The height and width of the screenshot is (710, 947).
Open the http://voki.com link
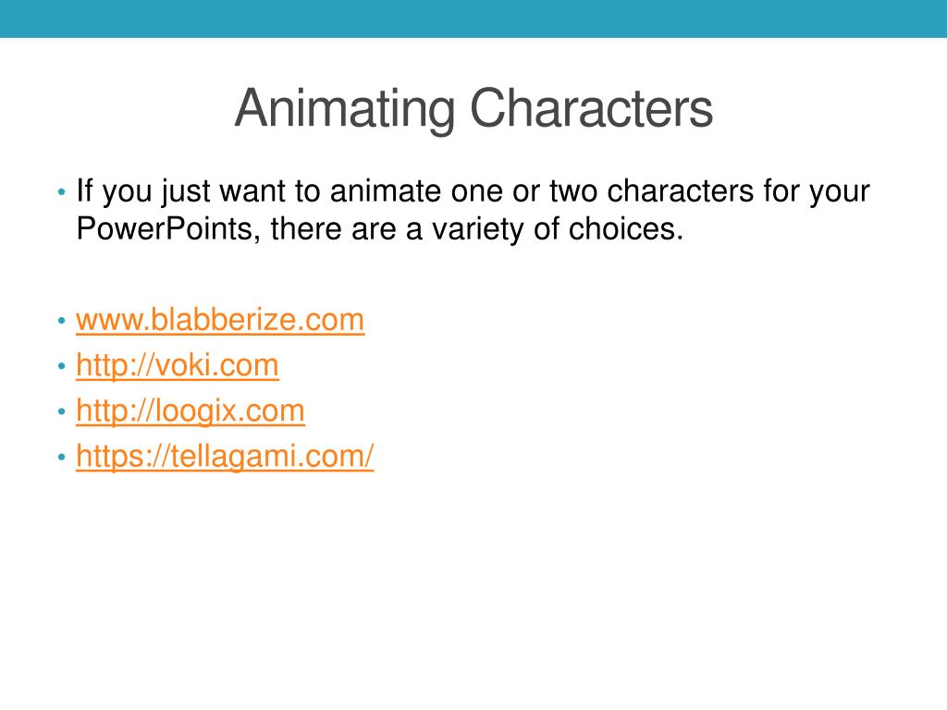coord(177,366)
